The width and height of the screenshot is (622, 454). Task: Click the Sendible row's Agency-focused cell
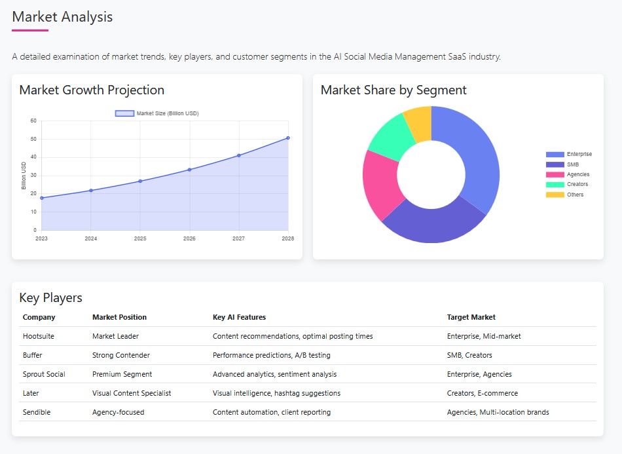(118, 412)
